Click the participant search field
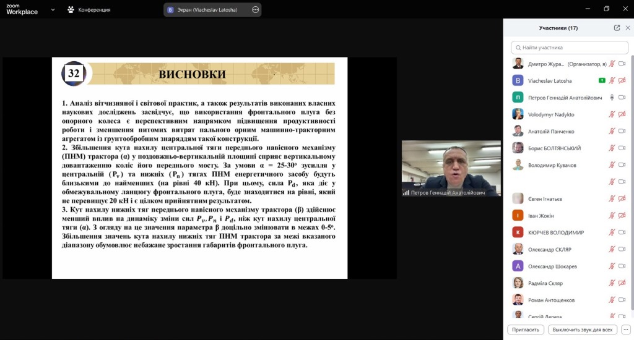 (569, 47)
